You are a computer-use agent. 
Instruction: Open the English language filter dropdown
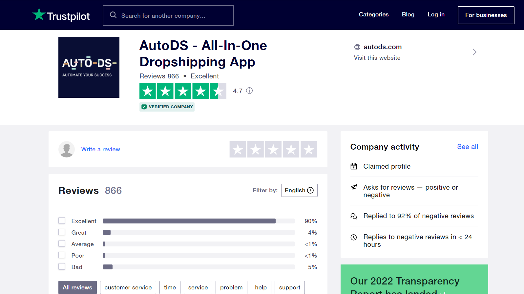click(299, 190)
